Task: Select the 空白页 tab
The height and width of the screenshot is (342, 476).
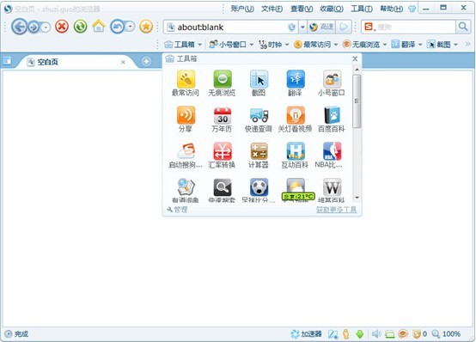Action: click(x=76, y=62)
